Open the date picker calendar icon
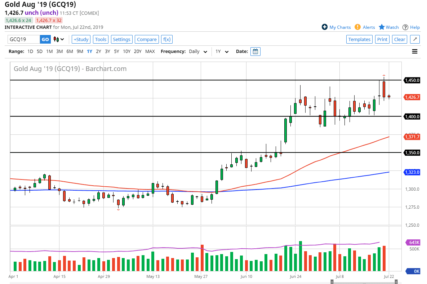The image size is (427, 284). pos(255,52)
